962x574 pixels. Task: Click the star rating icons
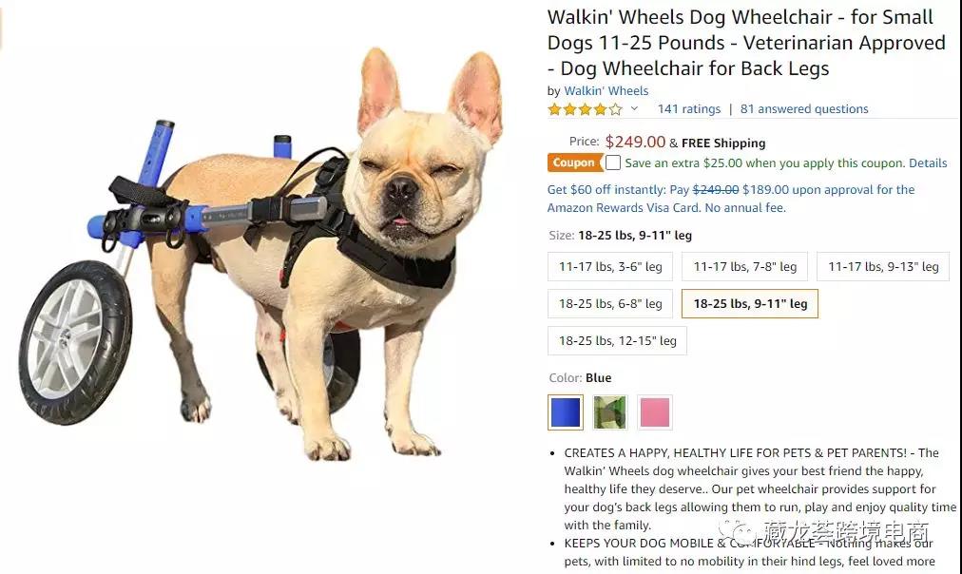tap(585, 110)
